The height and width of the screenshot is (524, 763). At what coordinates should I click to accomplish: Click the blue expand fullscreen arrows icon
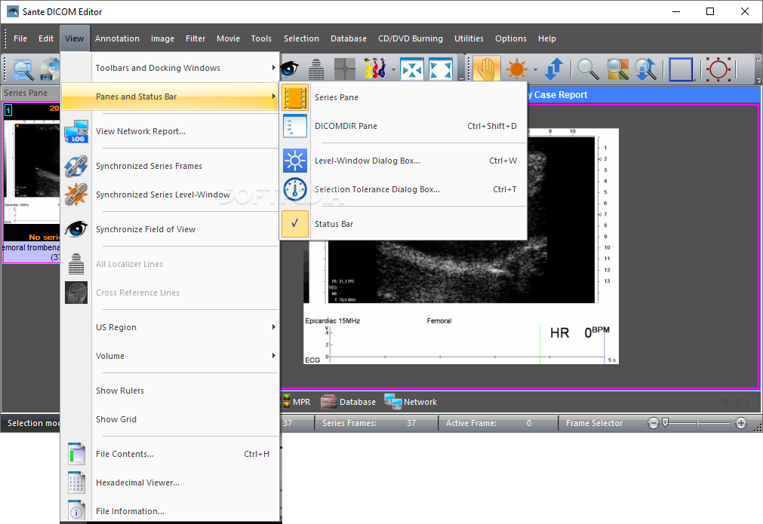click(x=441, y=69)
